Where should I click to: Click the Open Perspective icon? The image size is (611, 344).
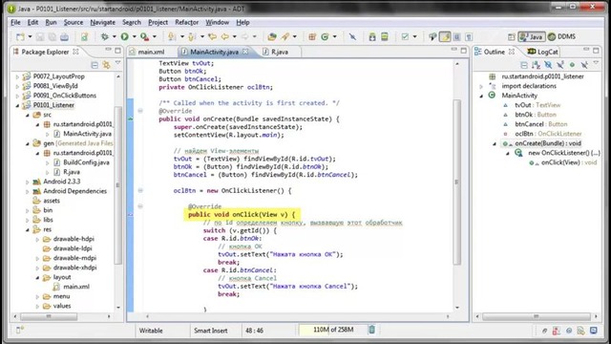point(512,36)
